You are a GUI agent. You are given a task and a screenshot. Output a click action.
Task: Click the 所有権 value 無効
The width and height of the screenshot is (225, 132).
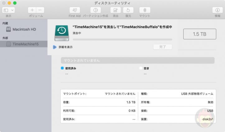pos(210,102)
